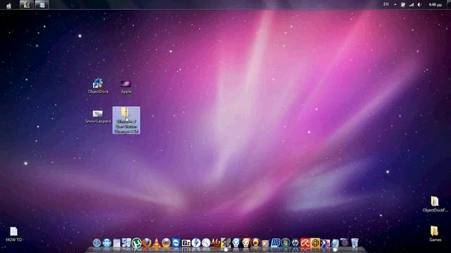
Task: Open the Recycle Bin in the dock
Action: click(354, 242)
